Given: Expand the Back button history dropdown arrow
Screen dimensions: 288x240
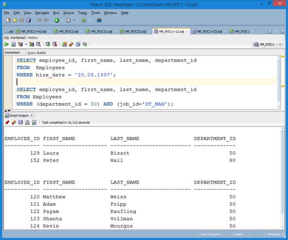Looking at the screenshot, I should (62, 20).
